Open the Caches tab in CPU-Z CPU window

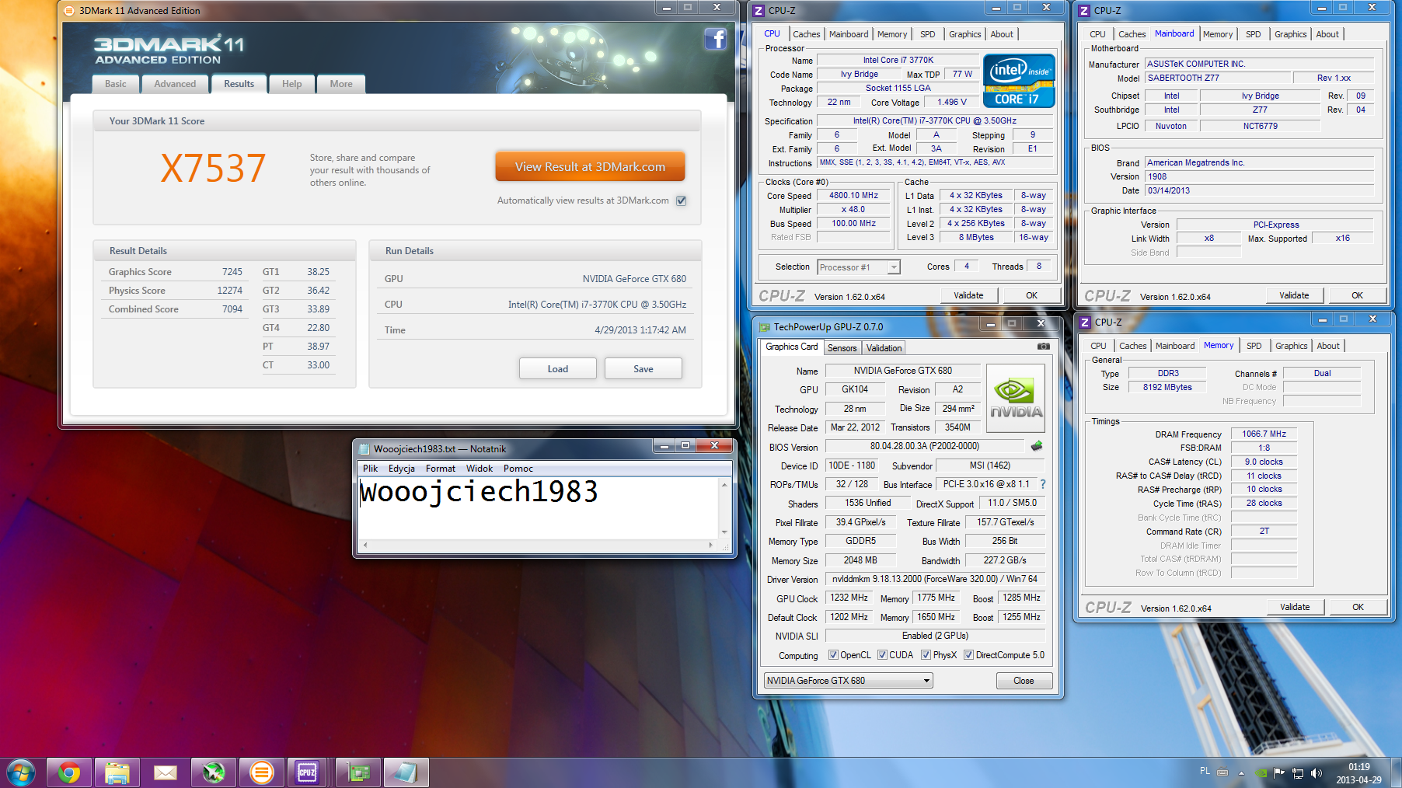[806, 34]
